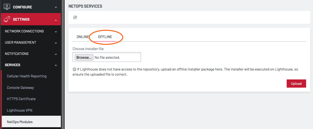This screenshot has width=313, height=129.
Task: Select the SERVICES submenu header
Action: pyautogui.click(x=31, y=65)
